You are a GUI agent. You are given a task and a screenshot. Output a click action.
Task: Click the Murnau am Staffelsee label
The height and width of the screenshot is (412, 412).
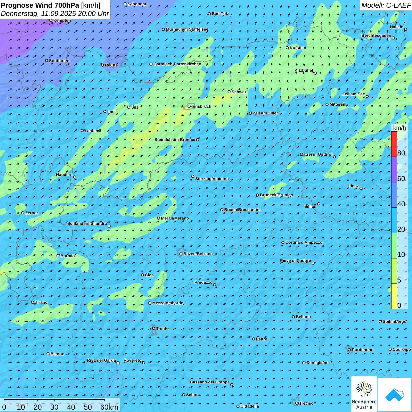187,29
